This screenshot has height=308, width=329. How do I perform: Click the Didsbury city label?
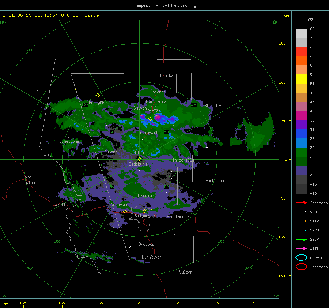138,164
